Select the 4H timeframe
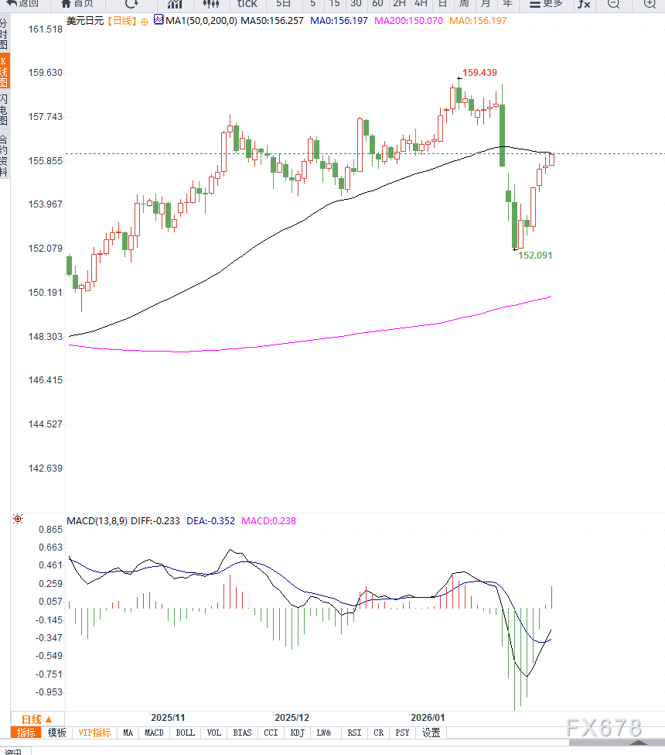The width and height of the screenshot is (665, 755). pos(420,4)
